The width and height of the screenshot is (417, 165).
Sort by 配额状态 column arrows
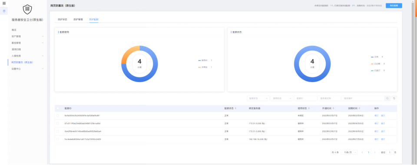coord(235,108)
